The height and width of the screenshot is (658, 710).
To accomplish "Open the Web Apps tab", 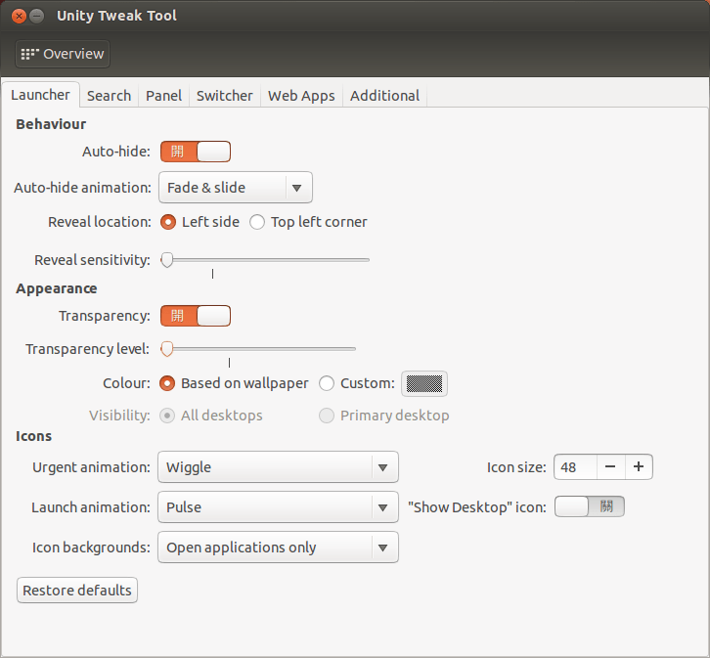I will coord(301,96).
